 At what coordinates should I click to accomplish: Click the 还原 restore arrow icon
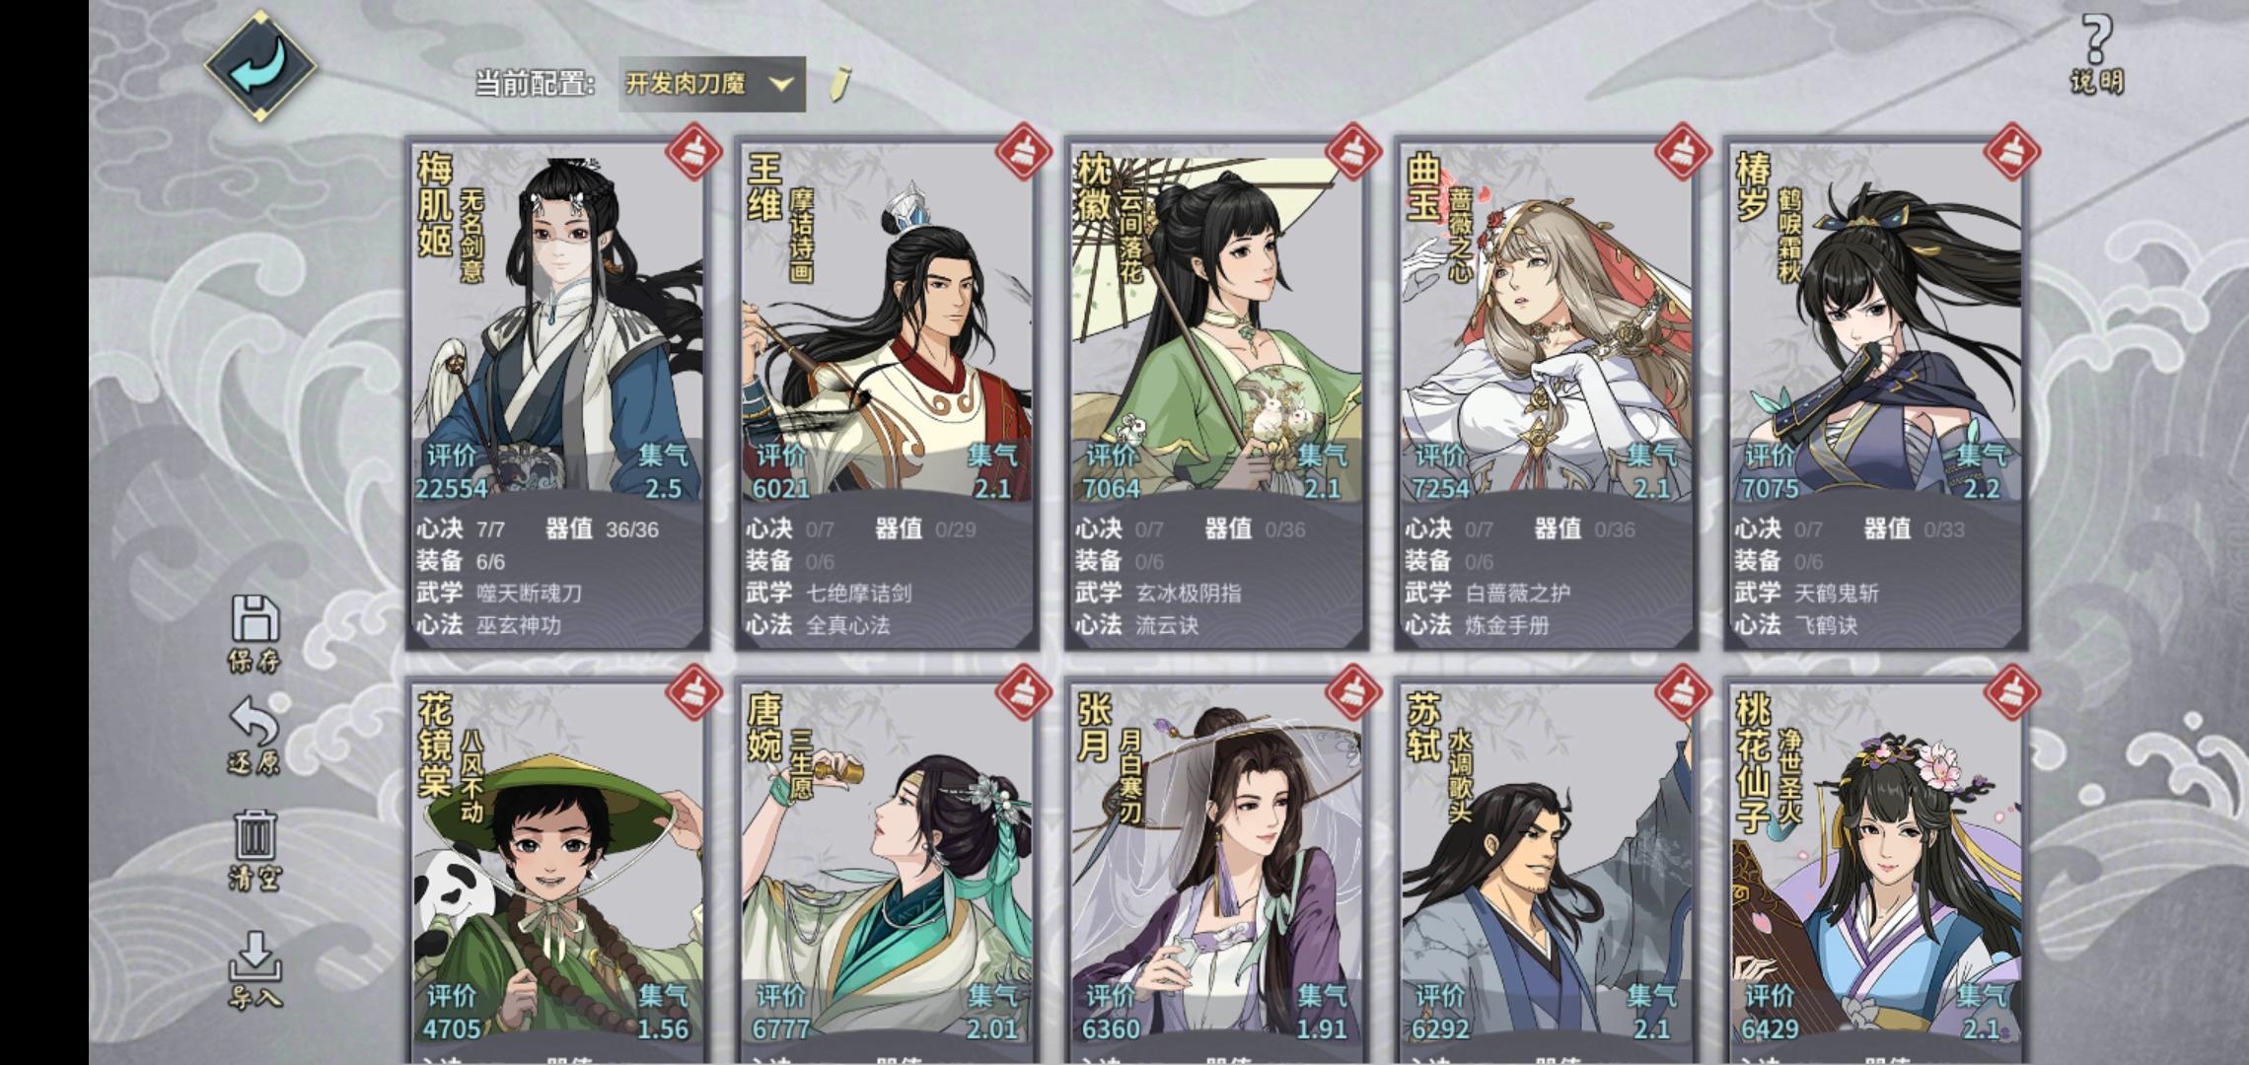[x=254, y=735]
